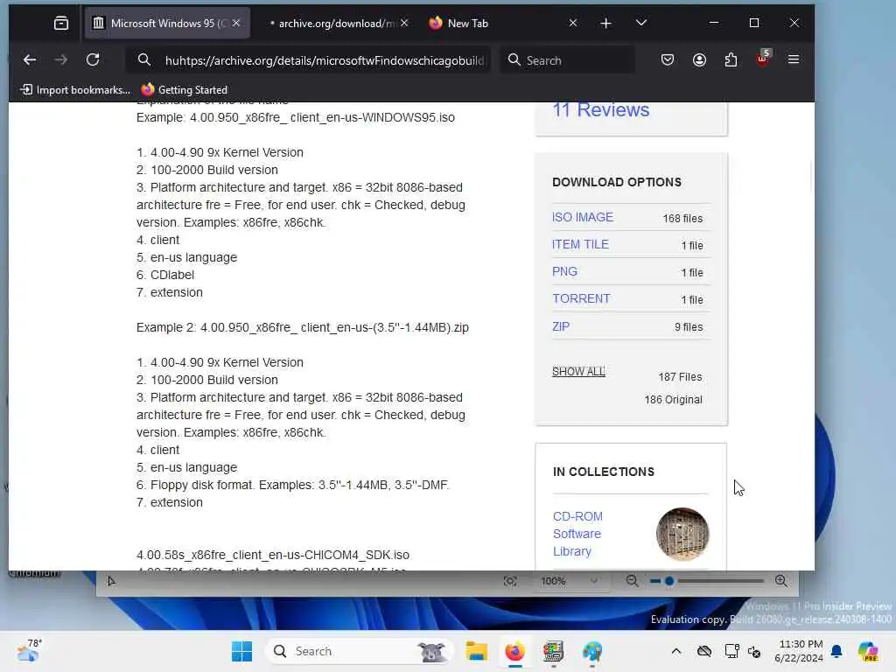The height and width of the screenshot is (672, 896).
Task: Close the archive.org/download tab
Action: pyautogui.click(x=404, y=23)
